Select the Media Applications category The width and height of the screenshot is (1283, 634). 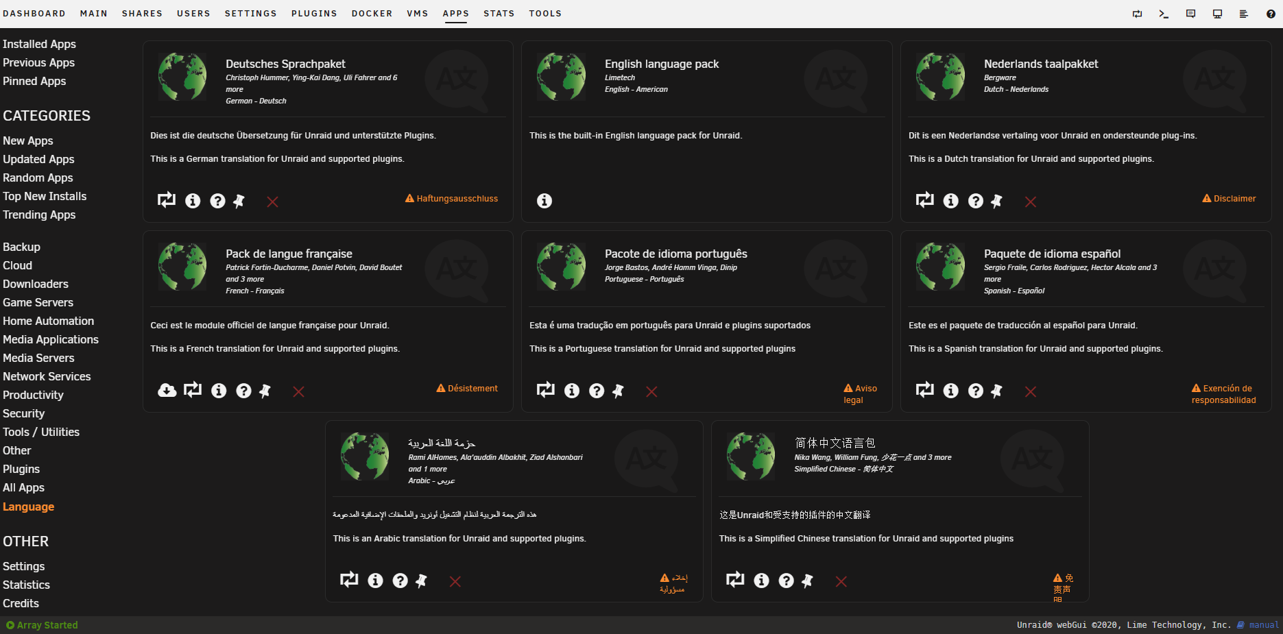[51, 339]
